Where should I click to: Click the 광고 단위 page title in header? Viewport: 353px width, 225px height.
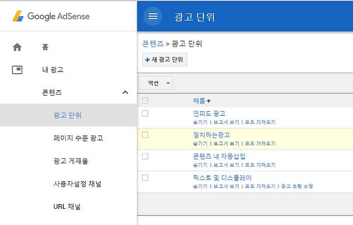(194, 17)
